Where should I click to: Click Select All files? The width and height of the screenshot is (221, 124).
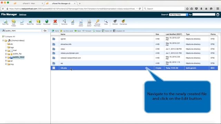107,31
